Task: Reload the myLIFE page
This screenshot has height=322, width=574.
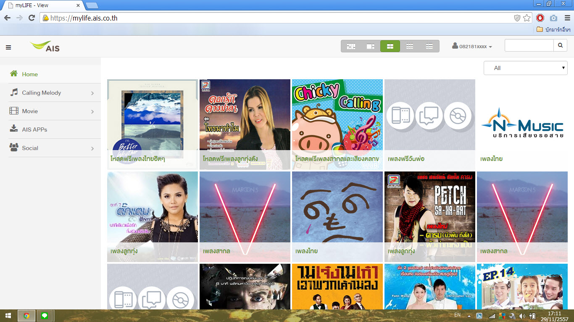Action: click(32, 18)
